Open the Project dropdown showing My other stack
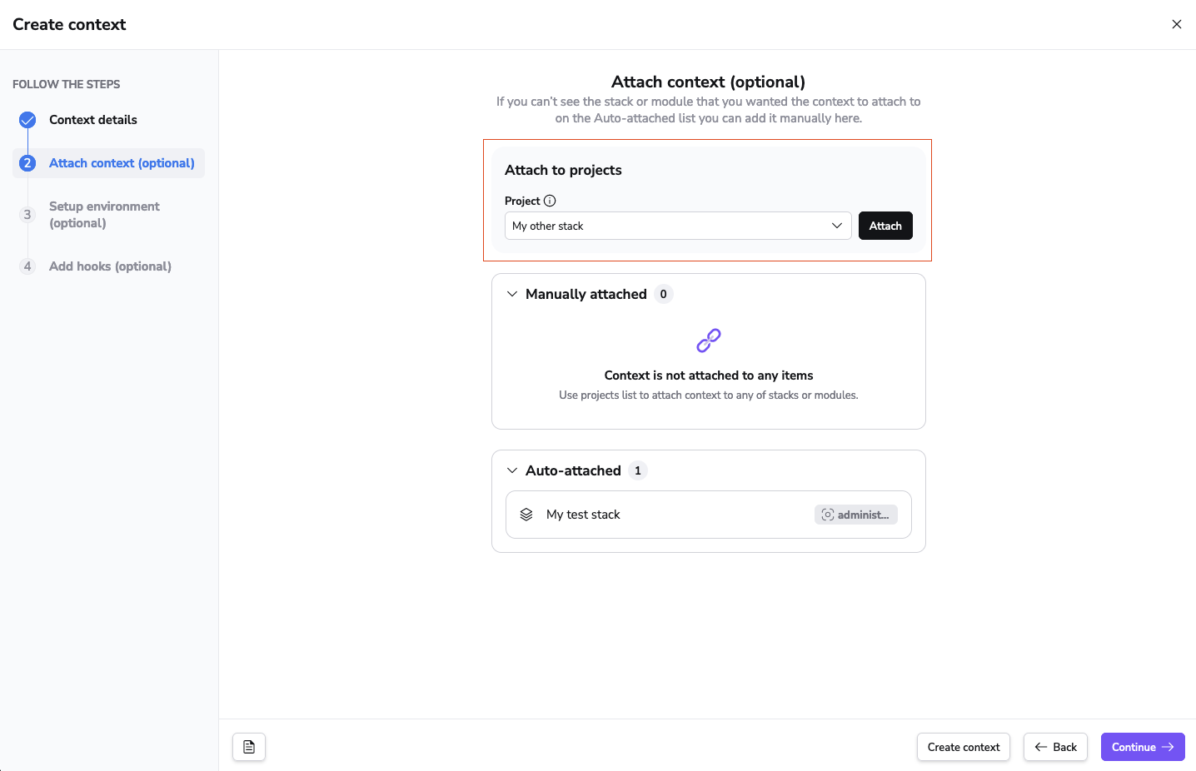 678,226
